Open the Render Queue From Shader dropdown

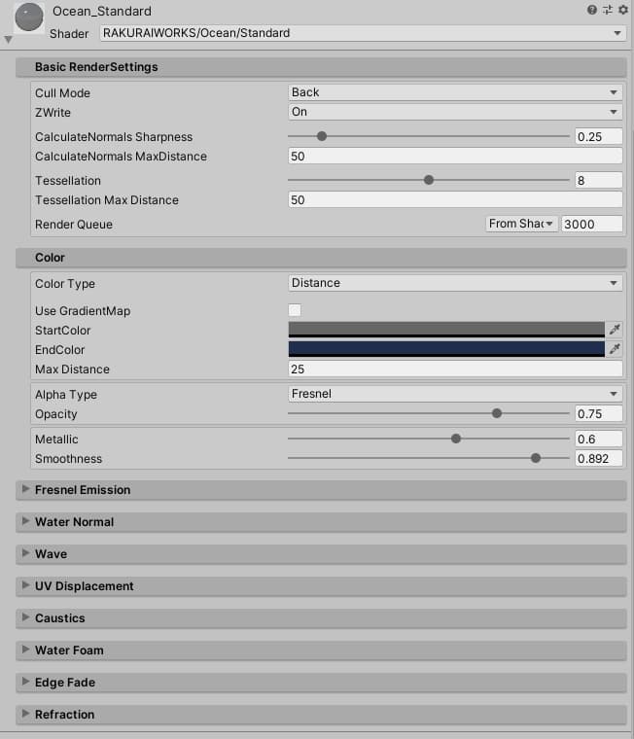pyautogui.click(x=521, y=224)
